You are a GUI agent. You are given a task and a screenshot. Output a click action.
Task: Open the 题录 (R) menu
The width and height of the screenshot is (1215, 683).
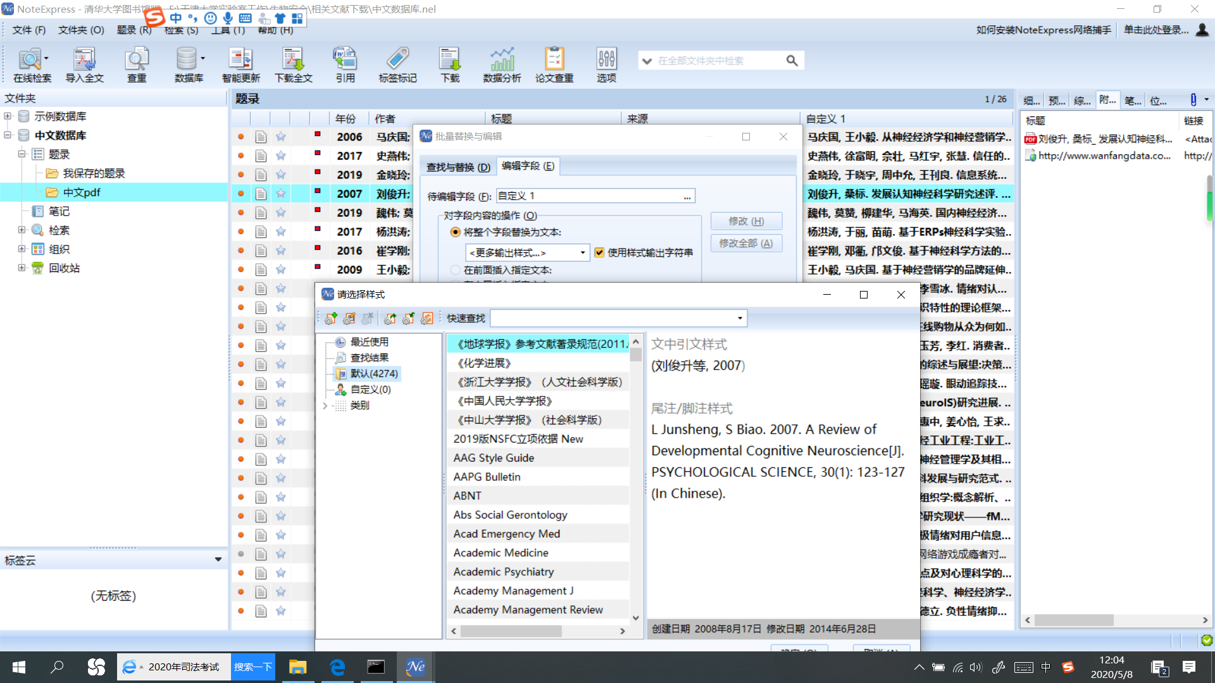click(134, 30)
